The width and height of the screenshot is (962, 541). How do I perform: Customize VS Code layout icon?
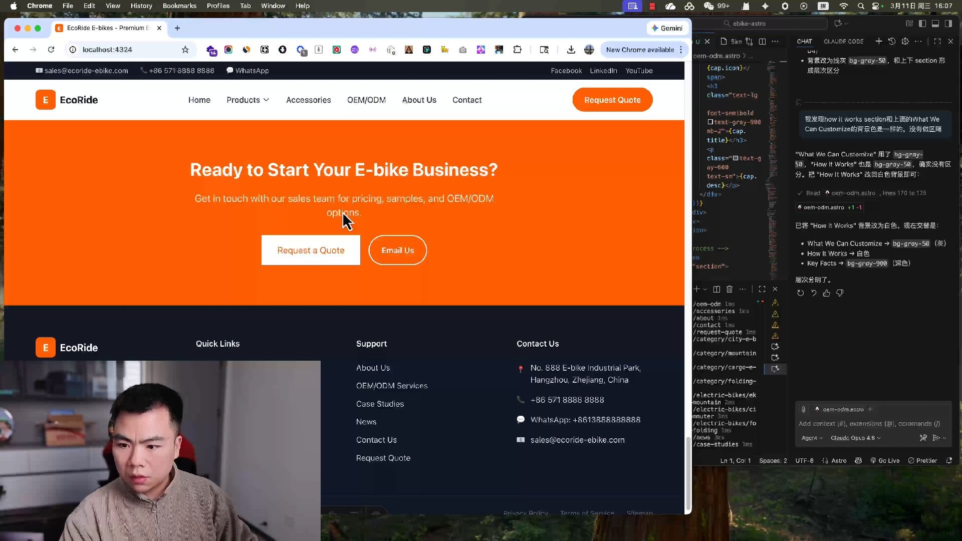click(x=910, y=24)
